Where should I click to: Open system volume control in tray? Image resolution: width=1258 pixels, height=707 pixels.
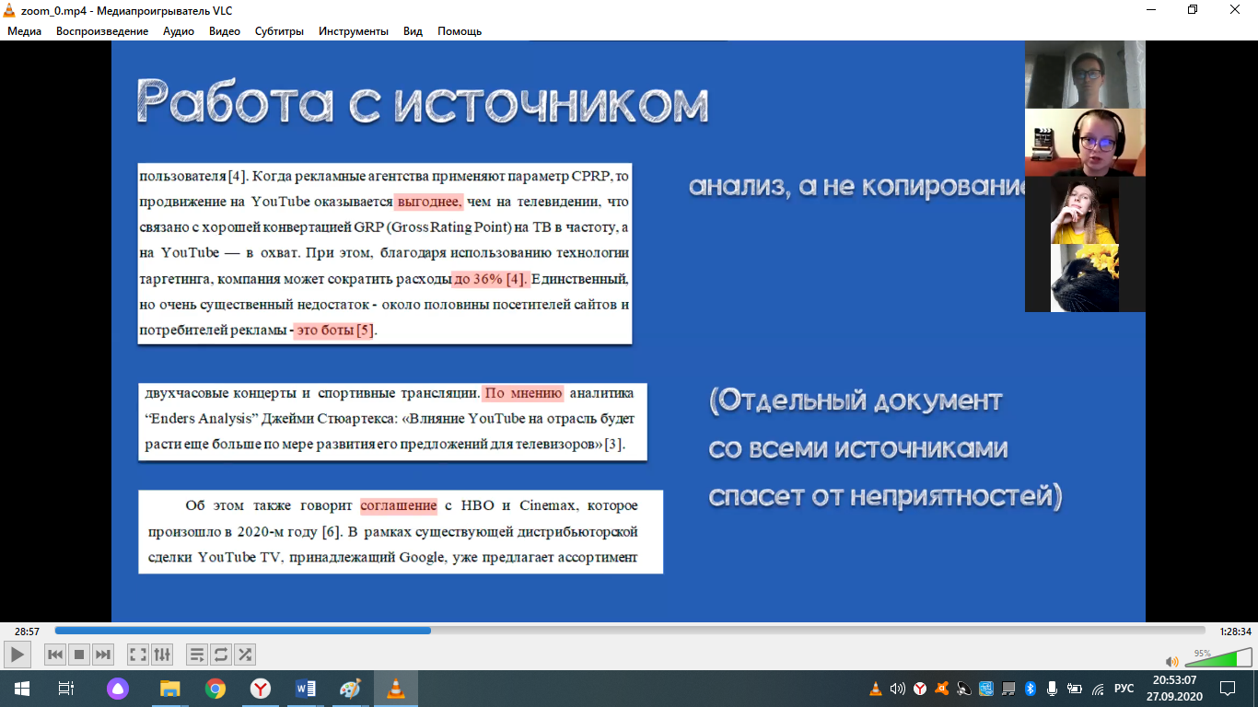pyautogui.click(x=898, y=689)
